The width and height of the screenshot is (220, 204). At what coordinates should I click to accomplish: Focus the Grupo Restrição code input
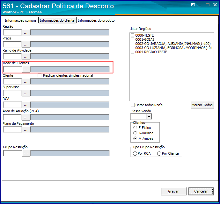click(13, 153)
